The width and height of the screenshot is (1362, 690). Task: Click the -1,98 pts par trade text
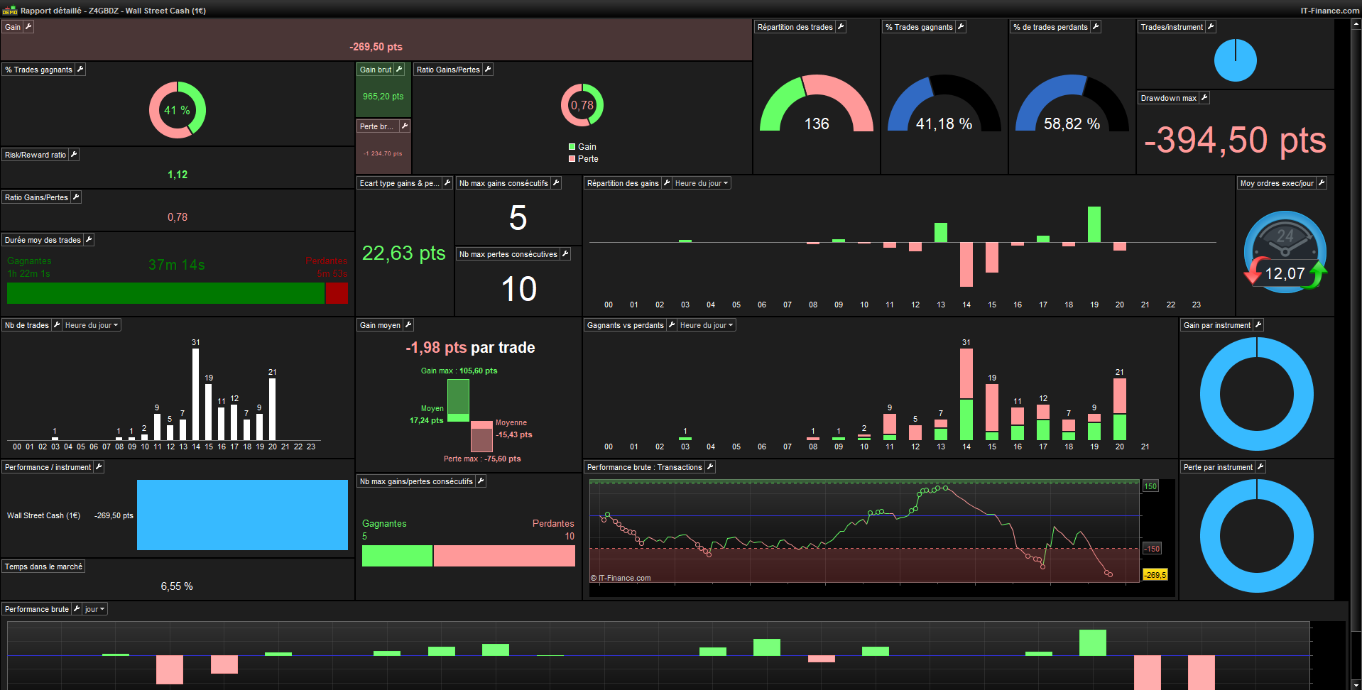tap(470, 348)
